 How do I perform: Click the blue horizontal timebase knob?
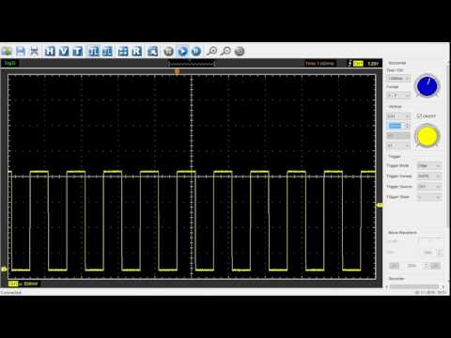(x=428, y=86)
